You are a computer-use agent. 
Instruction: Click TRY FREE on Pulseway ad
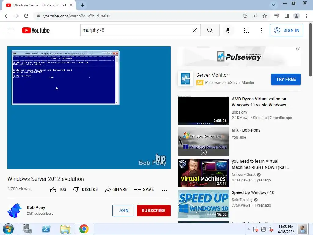coord(286,79)
